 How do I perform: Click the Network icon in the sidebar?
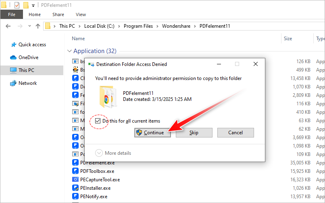pyautogui.click(x=13, y=83)
